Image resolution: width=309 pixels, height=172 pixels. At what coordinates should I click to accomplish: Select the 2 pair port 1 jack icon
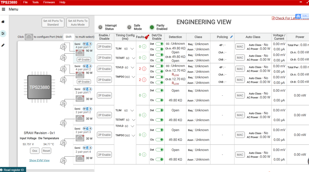click(80, 98)
